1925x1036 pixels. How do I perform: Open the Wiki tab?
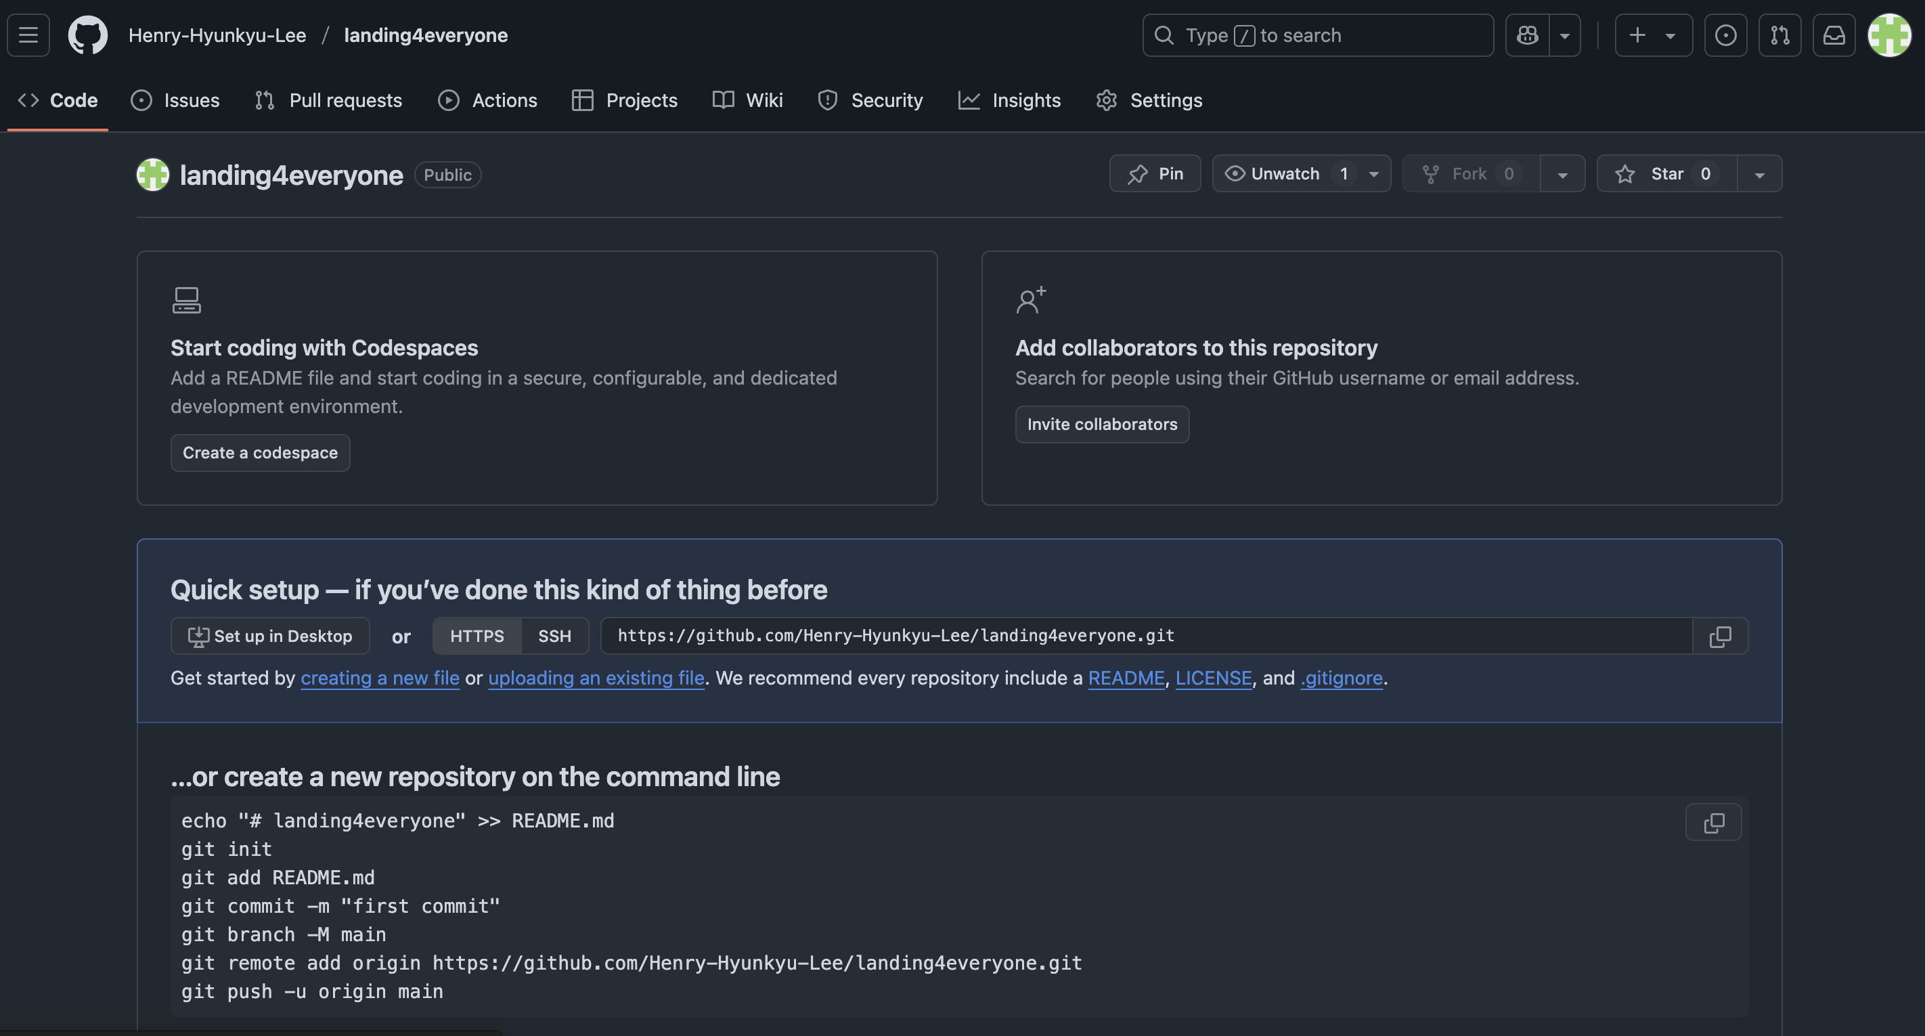click(x=748, y=100)
